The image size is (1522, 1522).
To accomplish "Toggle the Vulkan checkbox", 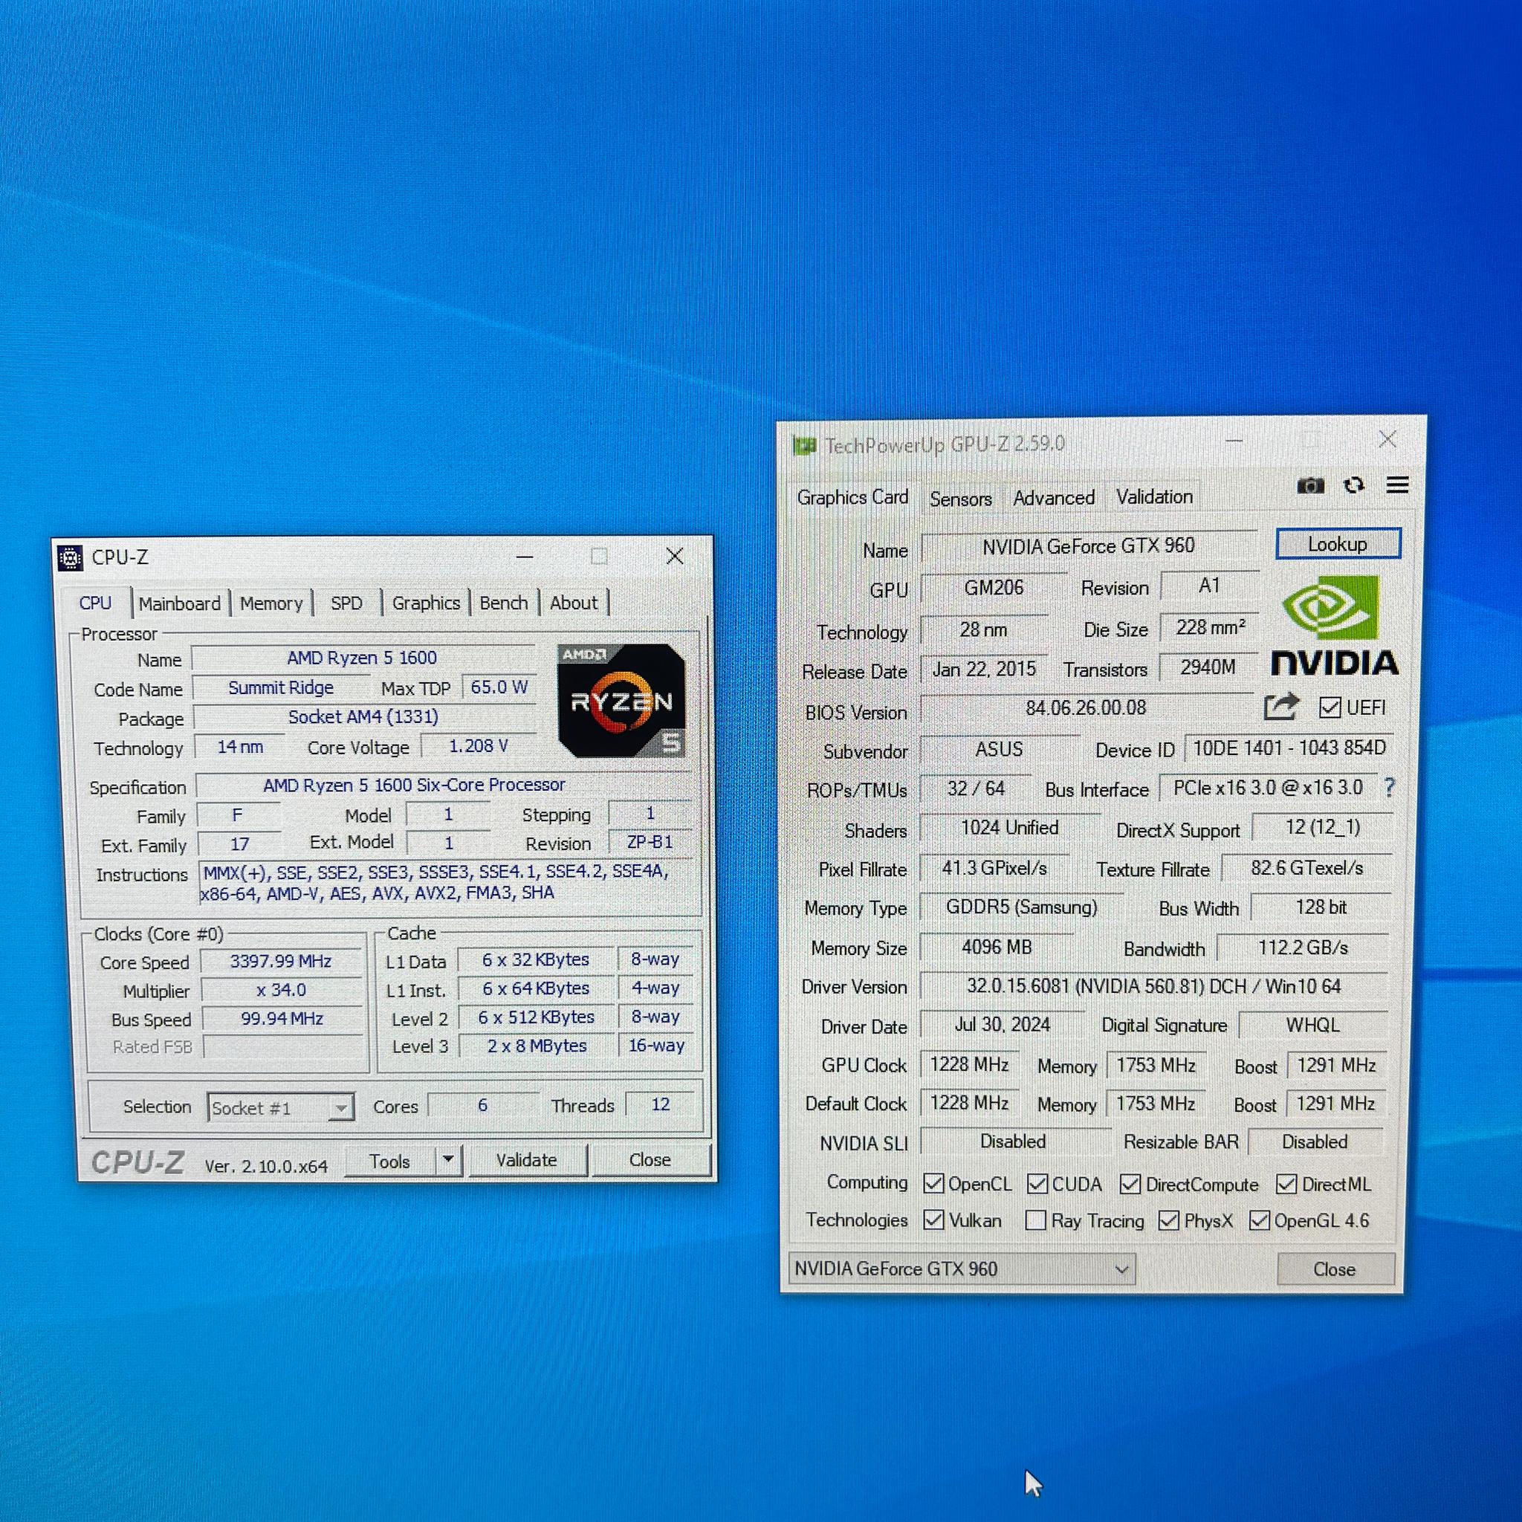I will click(933, 1220).
